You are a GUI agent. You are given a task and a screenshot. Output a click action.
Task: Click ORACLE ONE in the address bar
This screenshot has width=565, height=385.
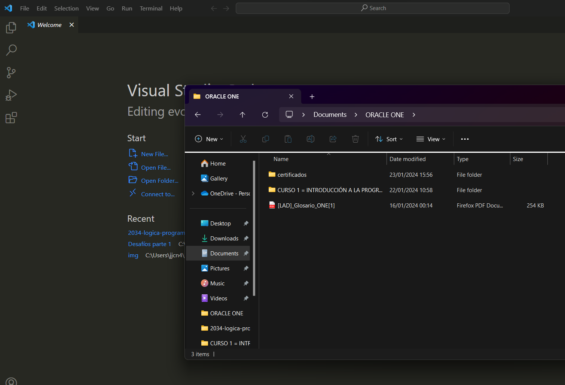[x=385, y=115]
